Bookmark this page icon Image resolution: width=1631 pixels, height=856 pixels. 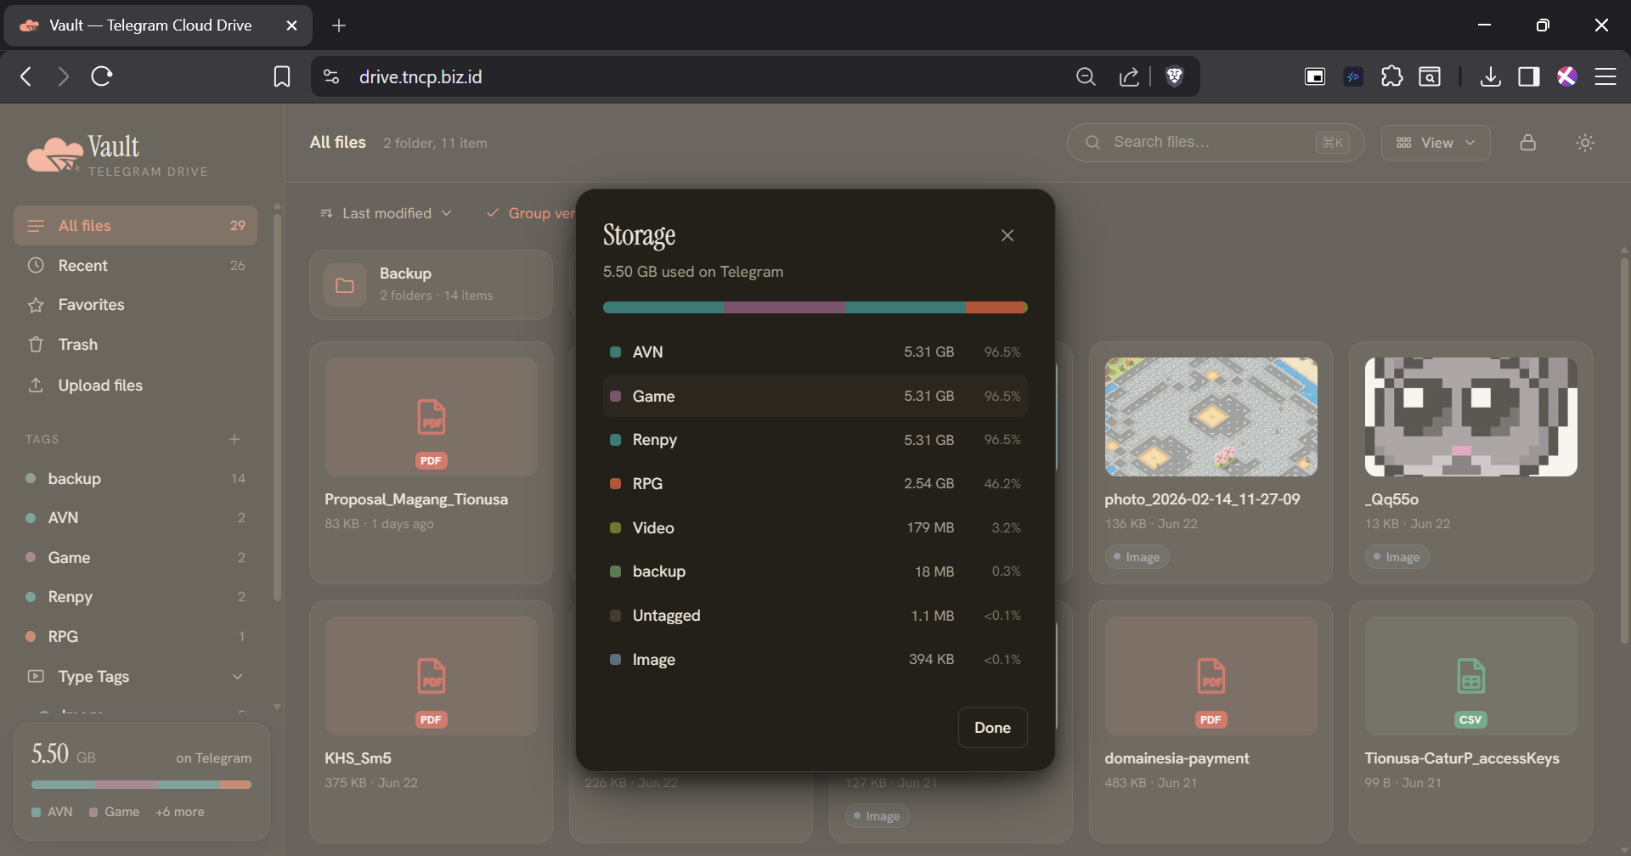coord(282,76)
